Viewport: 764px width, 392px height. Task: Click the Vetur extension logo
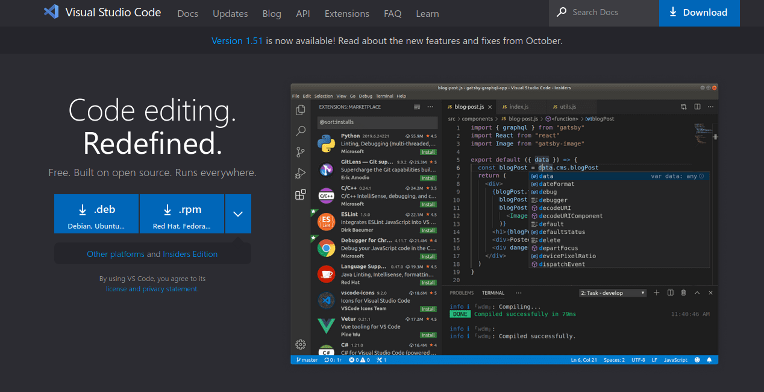click(326, 326)
